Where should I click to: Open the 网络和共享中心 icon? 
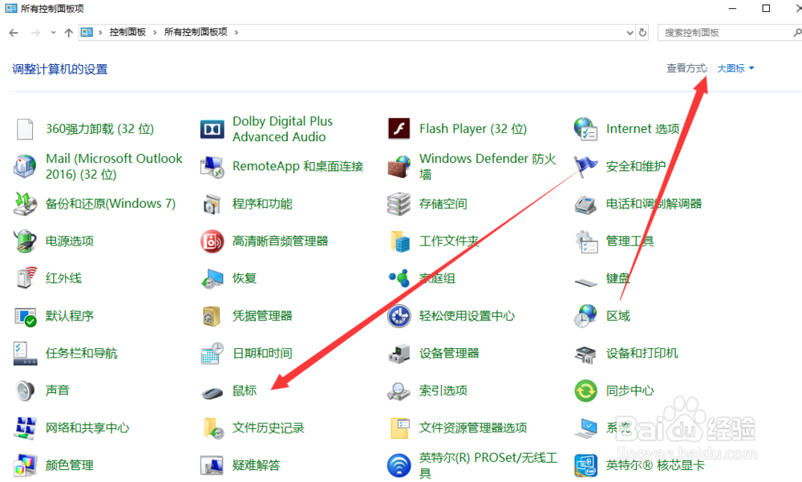click(x=25, y=427)
